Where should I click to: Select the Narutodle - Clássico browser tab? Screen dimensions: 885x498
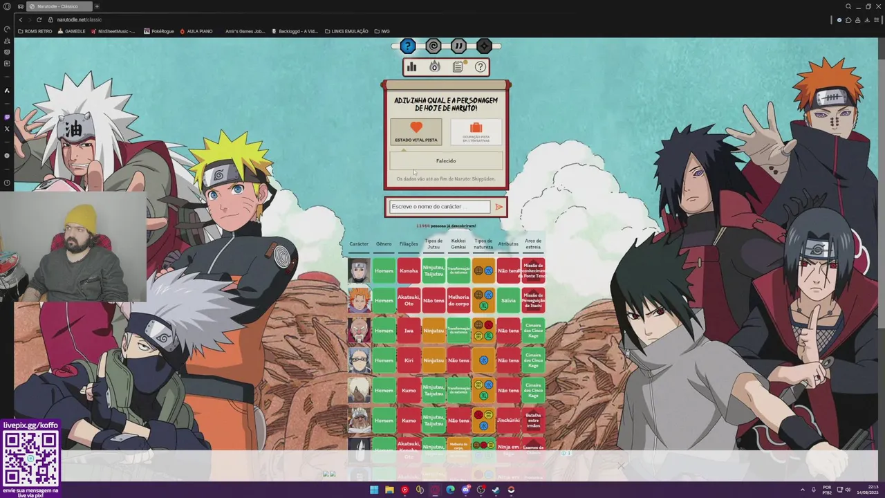(x=60, y=6)
